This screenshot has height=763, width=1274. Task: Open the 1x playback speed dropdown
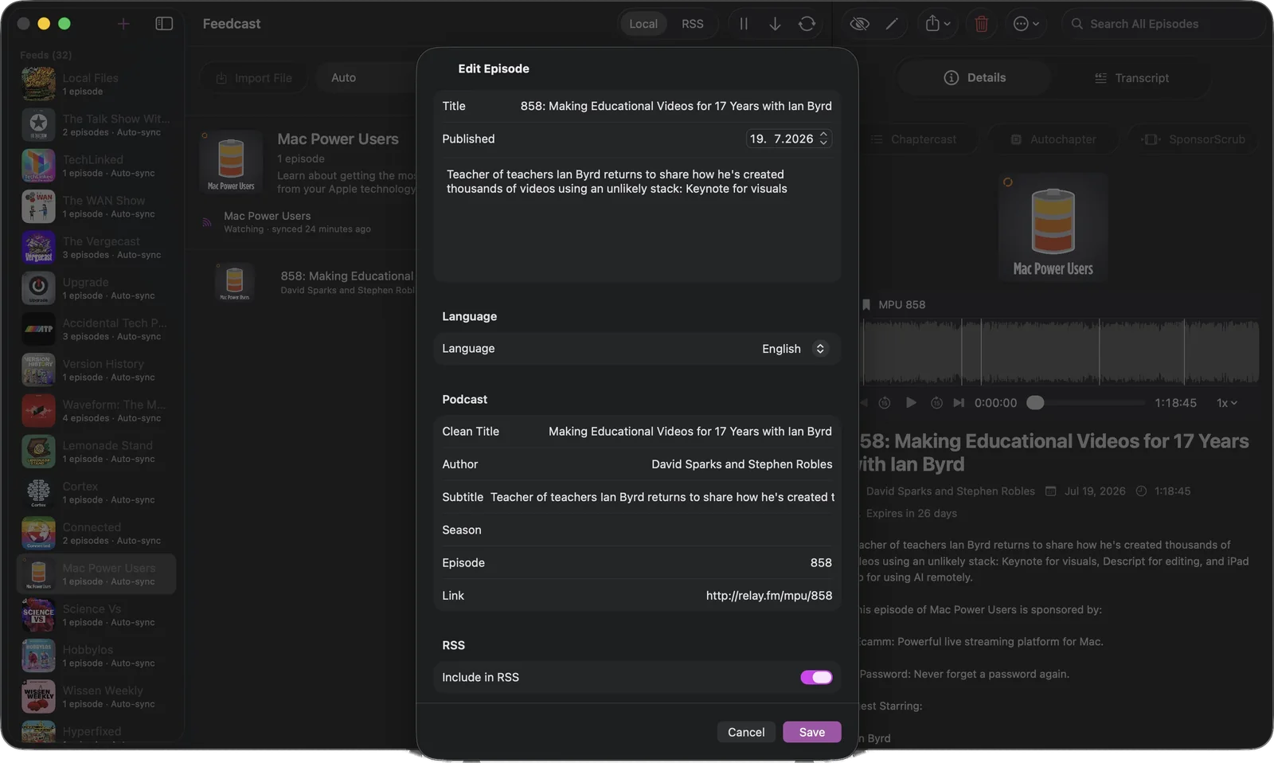1227,403
